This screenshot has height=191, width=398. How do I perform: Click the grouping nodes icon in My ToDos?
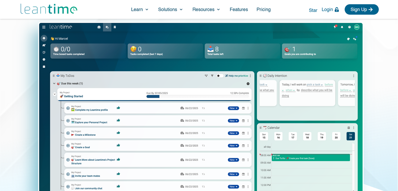pyautogui.click(x=206, y=76)
